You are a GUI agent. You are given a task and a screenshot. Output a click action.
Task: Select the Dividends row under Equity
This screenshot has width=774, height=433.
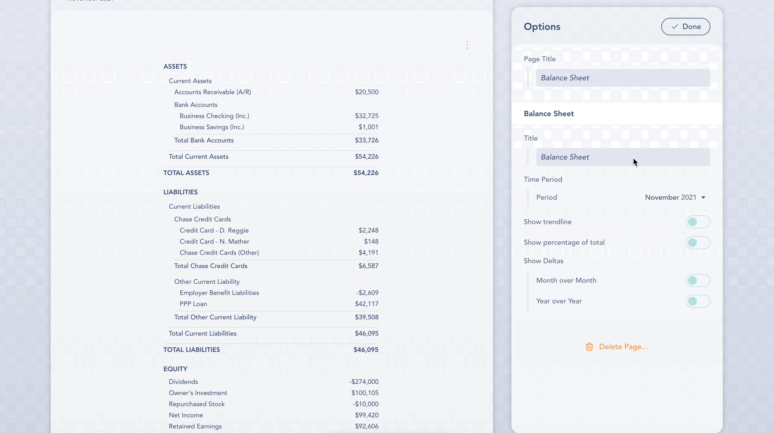pyautogui.click(x=183, y=381)
